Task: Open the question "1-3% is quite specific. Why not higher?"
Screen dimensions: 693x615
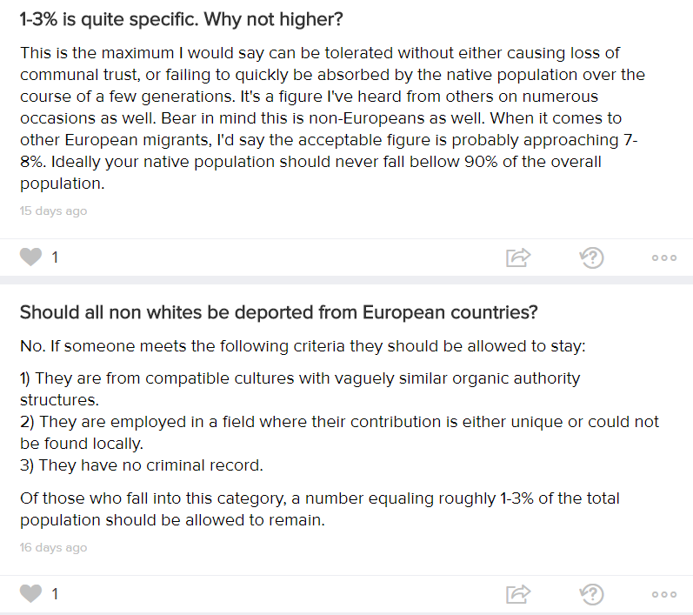Action: [x=181, y=19]
